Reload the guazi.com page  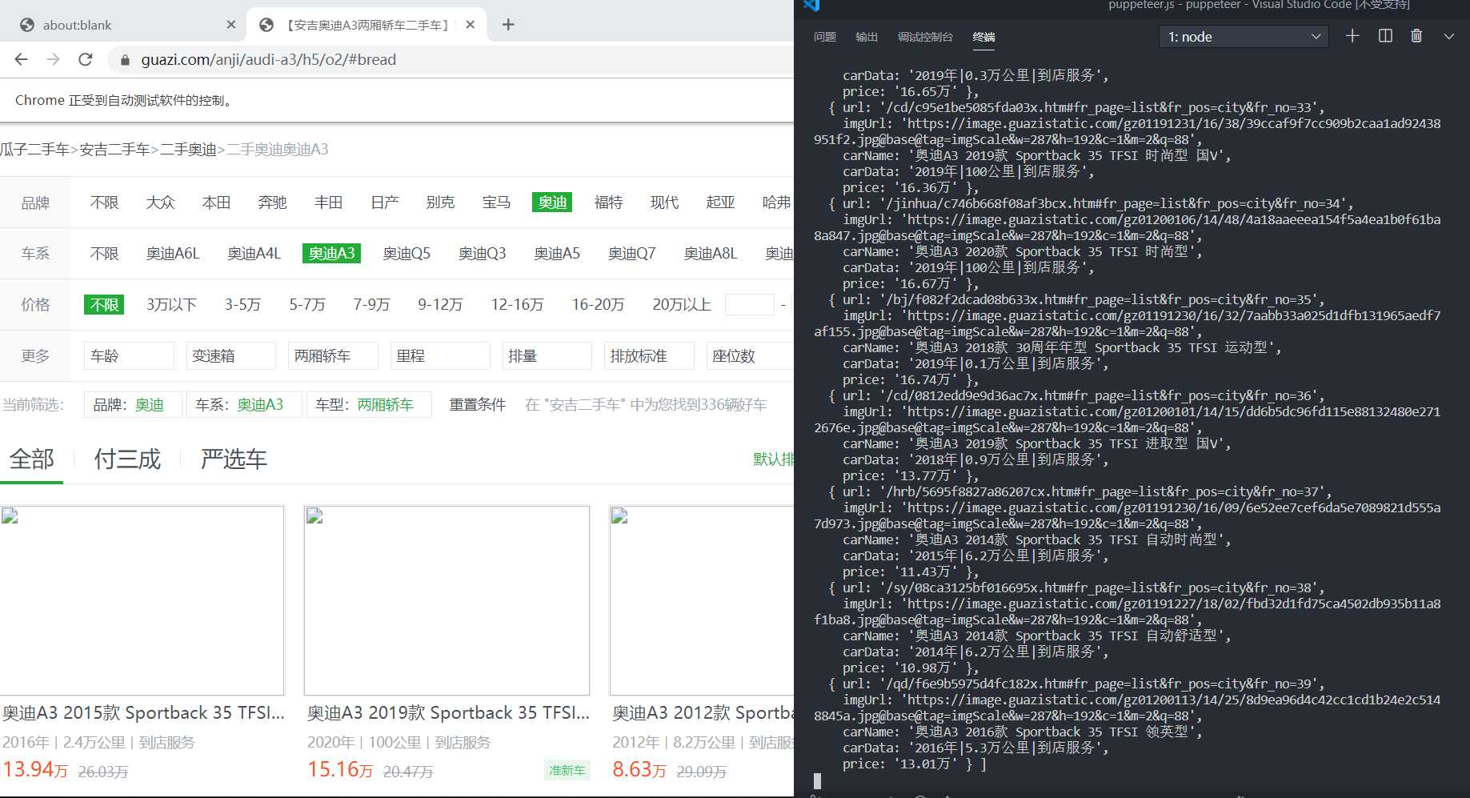[x=86, y=59]
